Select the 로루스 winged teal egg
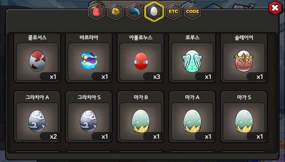The height and width of the screenshot is (162, 285). [x=192, y=61]
